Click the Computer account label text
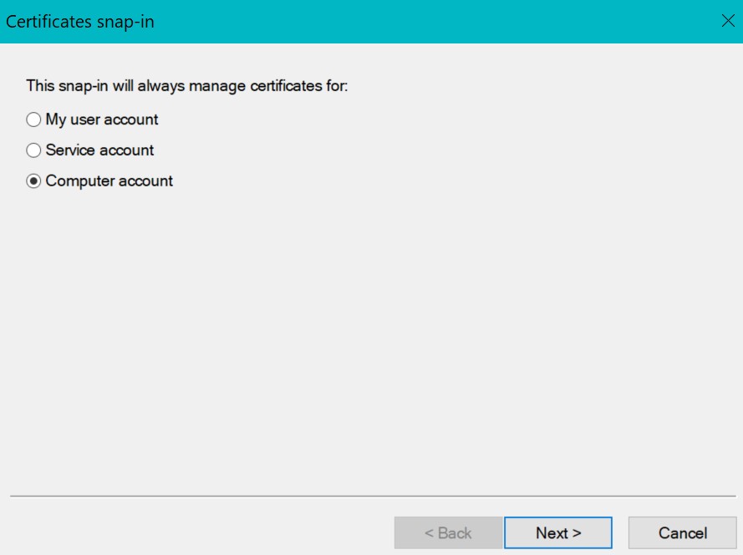 tap(108, 181)
